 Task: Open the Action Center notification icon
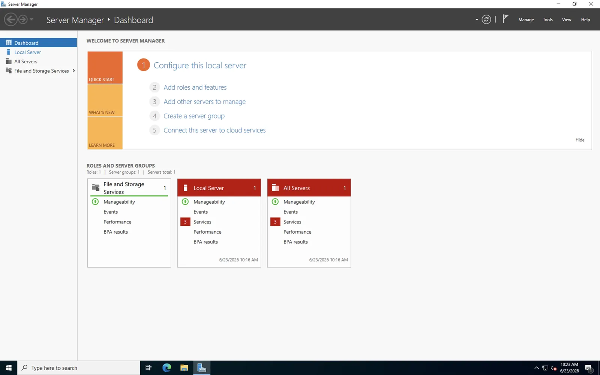pyautogui.click(x=589, y=368)
